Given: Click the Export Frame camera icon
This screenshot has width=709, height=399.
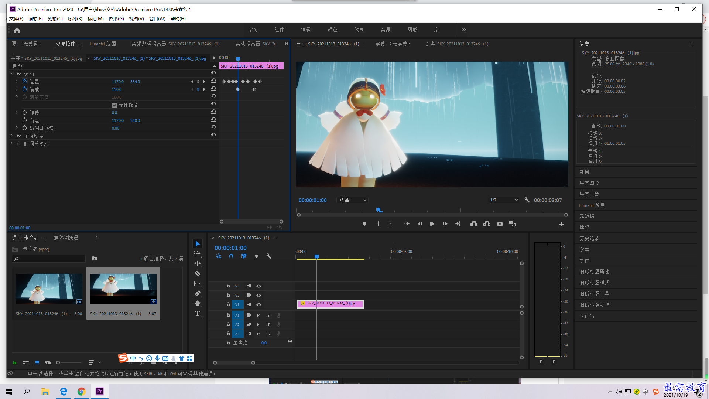Looking at the screenshot, I should point(500,224).
